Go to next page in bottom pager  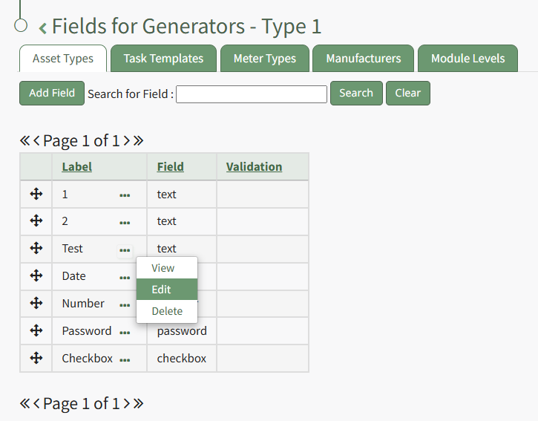(x=126, y=403)
